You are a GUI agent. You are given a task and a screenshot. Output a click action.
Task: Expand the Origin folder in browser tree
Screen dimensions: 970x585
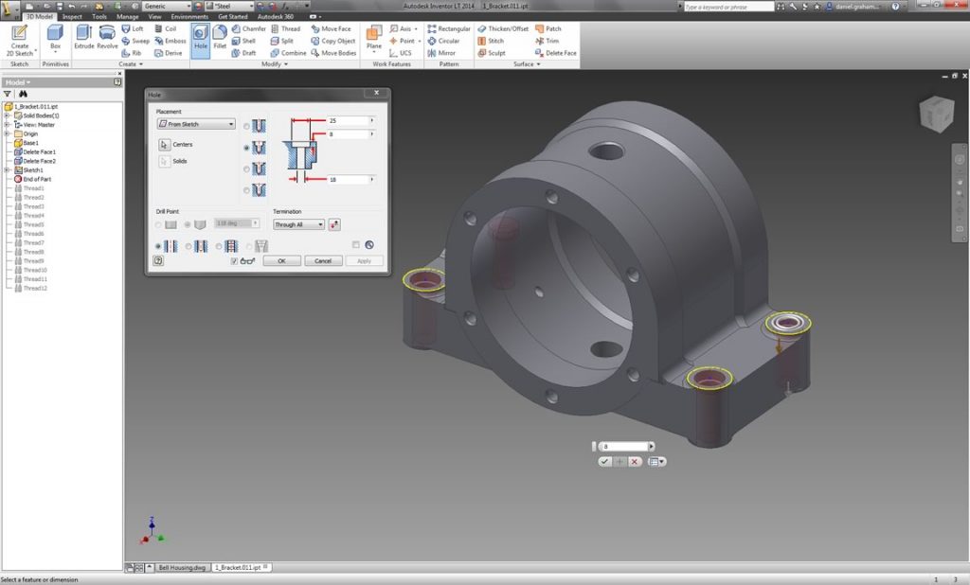[7, 134]
